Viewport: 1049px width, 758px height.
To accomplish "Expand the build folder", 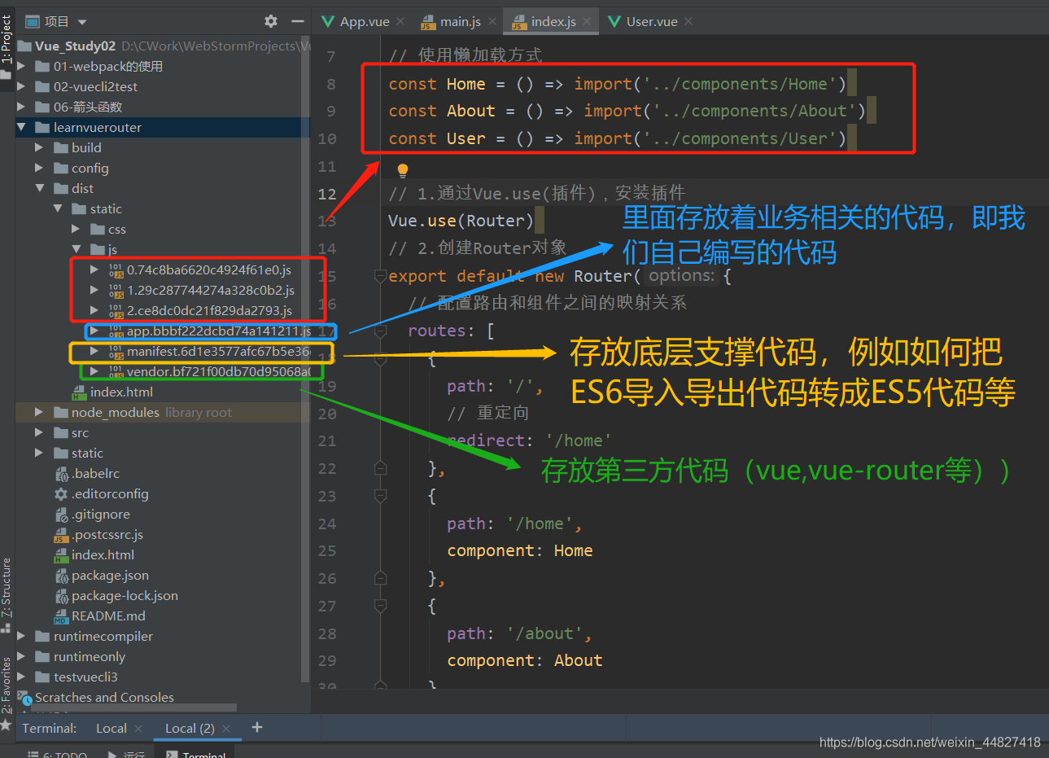I will pyautogui.click(x=39, y=147).
